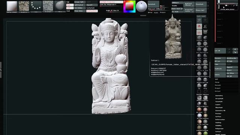Select the red lotus-shaped icon in the top row
This screenshot has height=135, width=240.
[x=199, y=26]
